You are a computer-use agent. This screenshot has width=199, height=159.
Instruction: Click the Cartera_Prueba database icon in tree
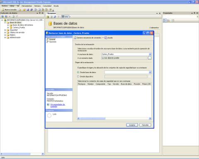[x=11, y=27]
